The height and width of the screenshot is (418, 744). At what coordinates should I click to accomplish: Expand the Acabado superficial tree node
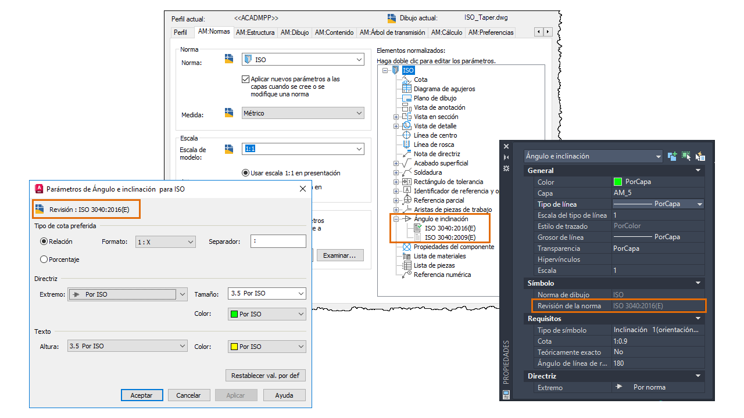click(396, 163)
